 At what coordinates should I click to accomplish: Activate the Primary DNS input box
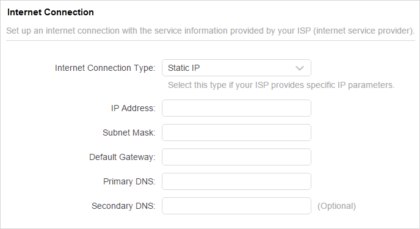tap(236, 181)
